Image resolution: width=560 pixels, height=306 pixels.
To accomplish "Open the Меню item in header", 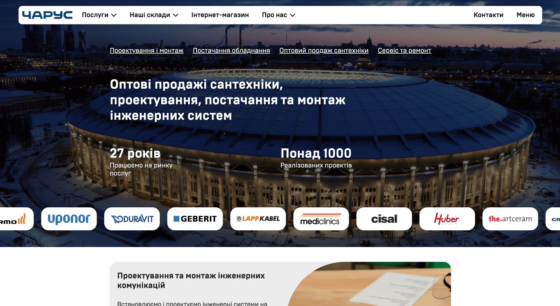I will (526, 15).
